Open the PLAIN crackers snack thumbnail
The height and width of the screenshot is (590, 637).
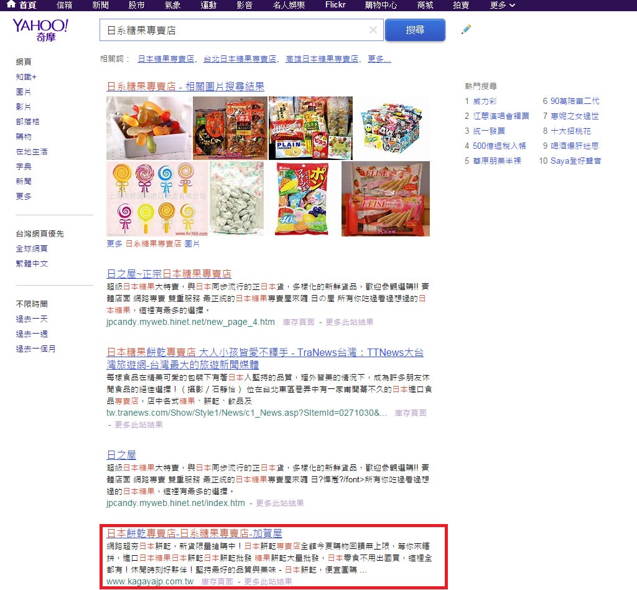(x=310, y=128)
